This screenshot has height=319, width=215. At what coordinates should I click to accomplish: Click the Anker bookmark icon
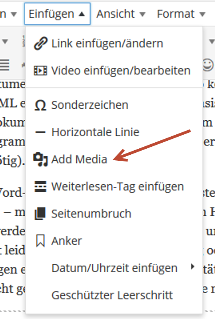tap(40, 241)
